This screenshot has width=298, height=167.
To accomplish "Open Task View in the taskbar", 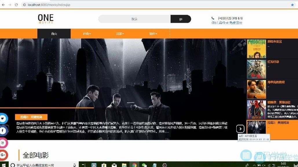I will [x=83, y=165].
